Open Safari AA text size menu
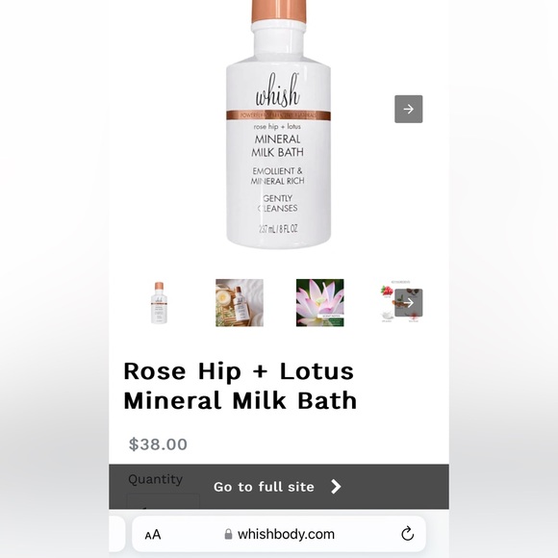The image size is (558, 558). (x=153, y=534)
